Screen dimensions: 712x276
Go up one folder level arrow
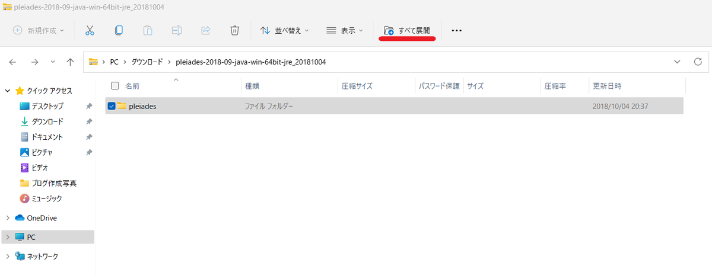click(71, 62)
